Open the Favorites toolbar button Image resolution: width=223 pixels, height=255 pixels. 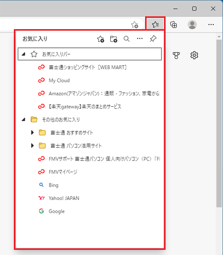tap(155, 25)
